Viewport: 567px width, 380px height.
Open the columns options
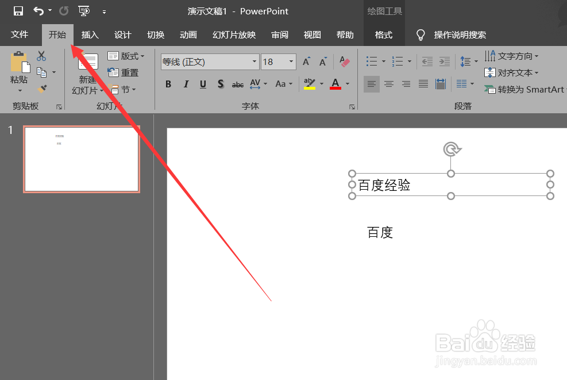(x=465, y=84)
